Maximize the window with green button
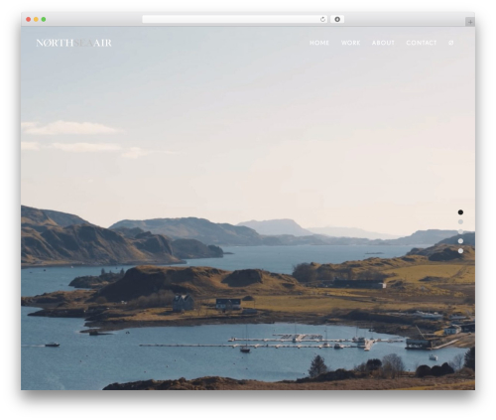Image resolution: width=496 pixels, height=420 pixels. [x=44, y=19]
